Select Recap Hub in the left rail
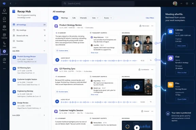The height and width of the screenshot is (130, 196). (4, 52)
